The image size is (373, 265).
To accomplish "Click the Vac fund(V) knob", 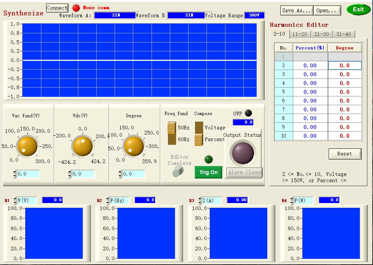I will [27, 146].
